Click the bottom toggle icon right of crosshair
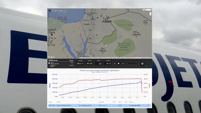The width and height of the screenshot is (201, 113). click(148, 66)
